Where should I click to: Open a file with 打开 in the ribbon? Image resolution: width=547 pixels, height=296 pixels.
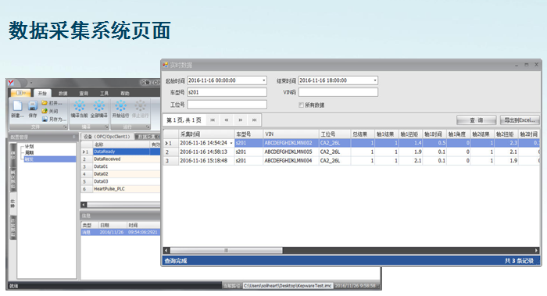pos(52,103)
